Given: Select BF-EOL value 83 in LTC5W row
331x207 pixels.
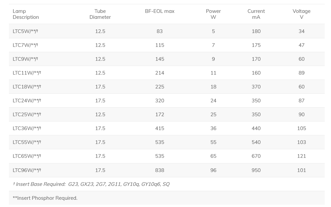Looking at the screenshot, I should click(x=160, y=31).
